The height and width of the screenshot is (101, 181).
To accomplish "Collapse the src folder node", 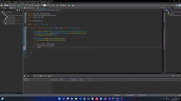I will (3, 14).
